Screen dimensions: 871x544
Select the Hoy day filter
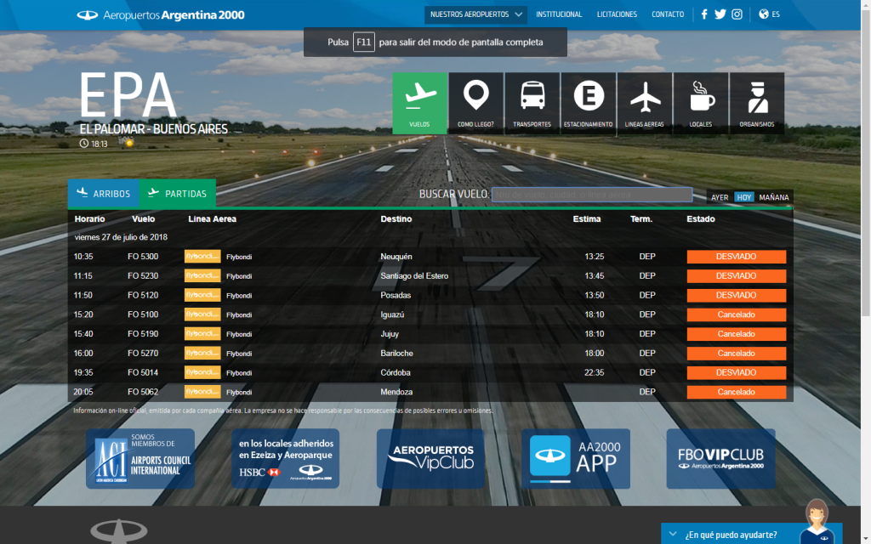744,197
